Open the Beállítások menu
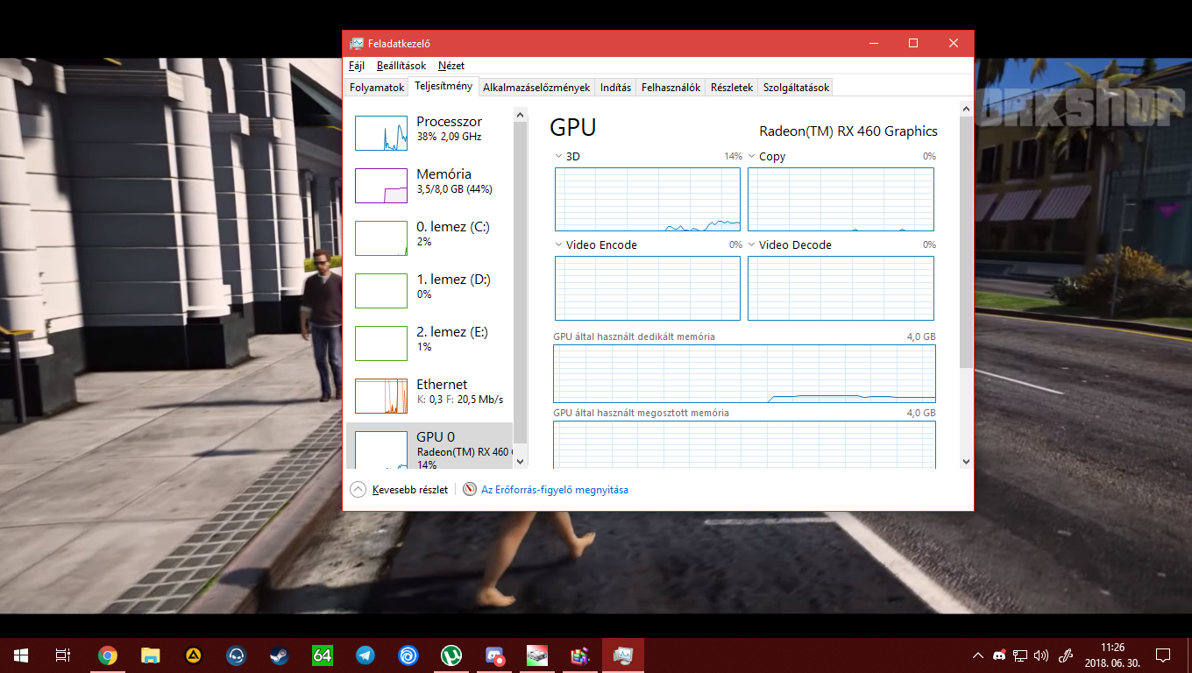Viewport: 1192px width, 673px height. click(401, 66)
